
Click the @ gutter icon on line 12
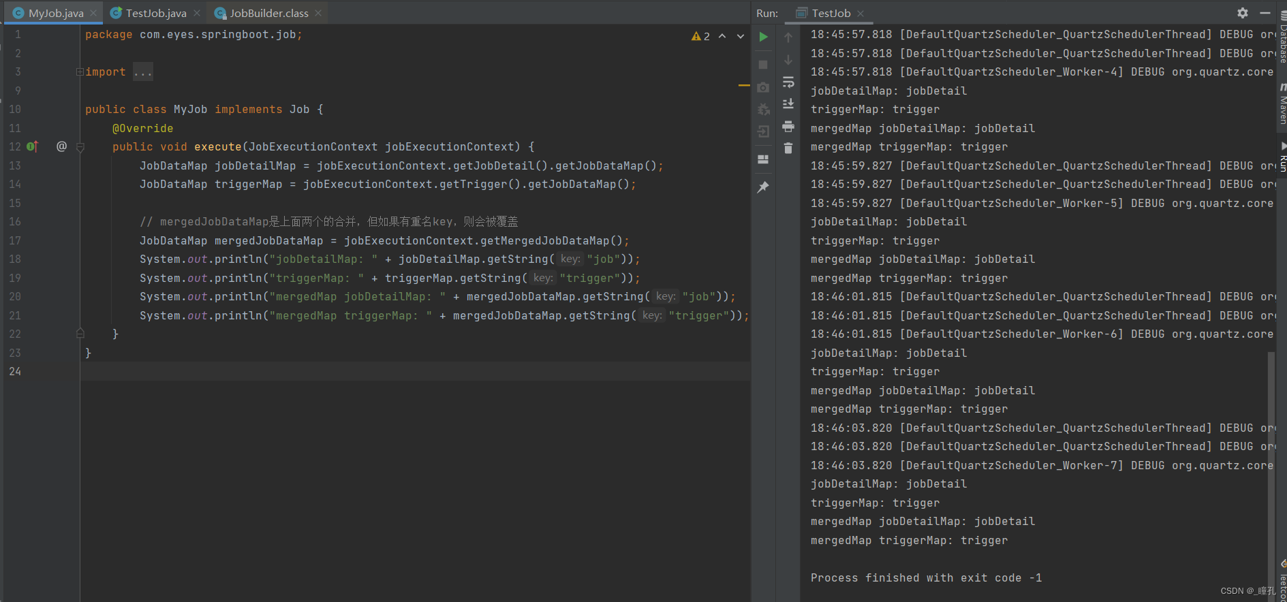pos(61,146)
